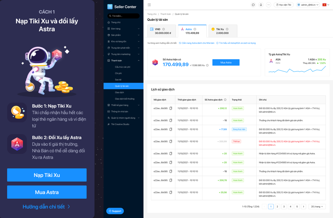Open the Hướng dẫn chi tiết link
This screenshot has width=333, height=218.
[46, 207]
